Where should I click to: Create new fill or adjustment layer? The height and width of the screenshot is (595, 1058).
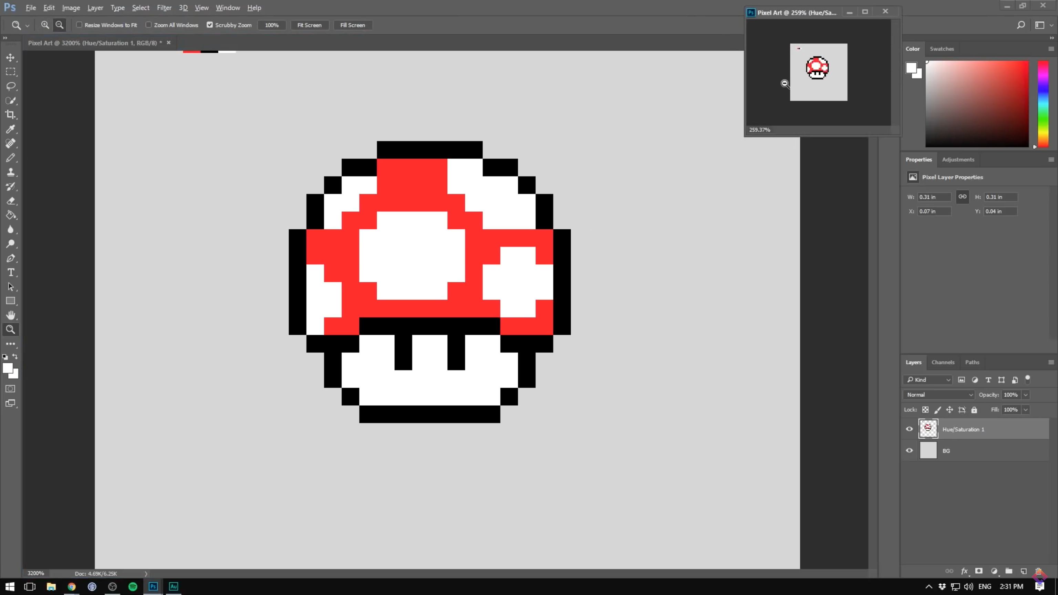pyautogui.click(x=994, y=571)
